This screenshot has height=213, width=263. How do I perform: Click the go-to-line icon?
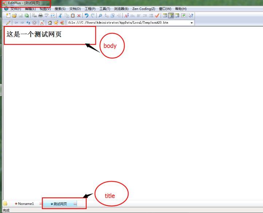point(119,16)
